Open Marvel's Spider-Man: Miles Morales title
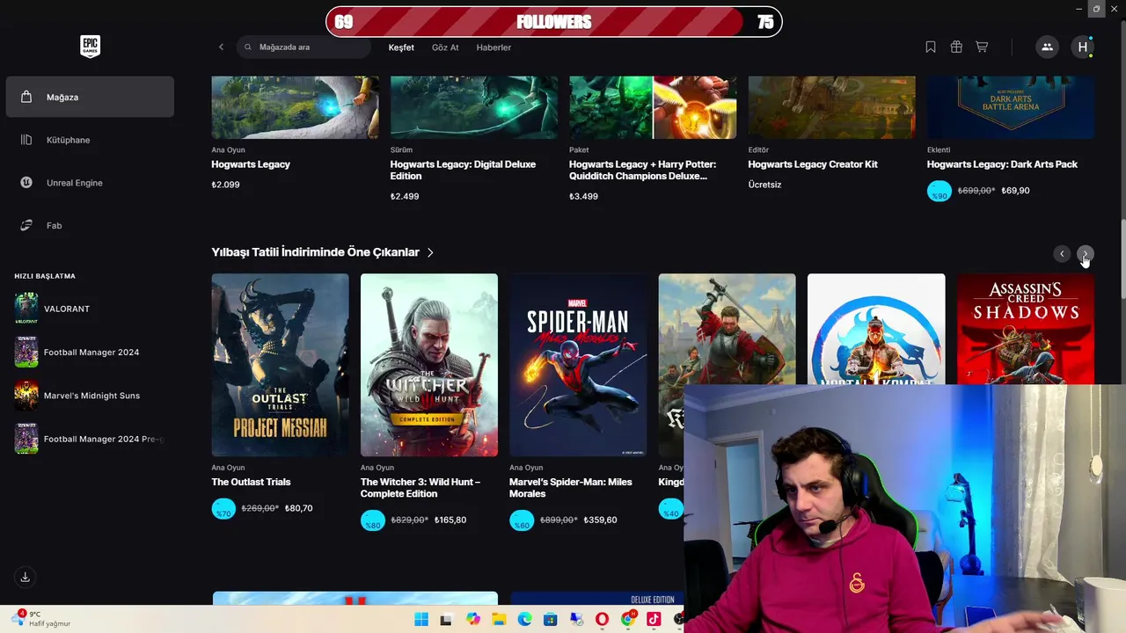 point(571,488)
